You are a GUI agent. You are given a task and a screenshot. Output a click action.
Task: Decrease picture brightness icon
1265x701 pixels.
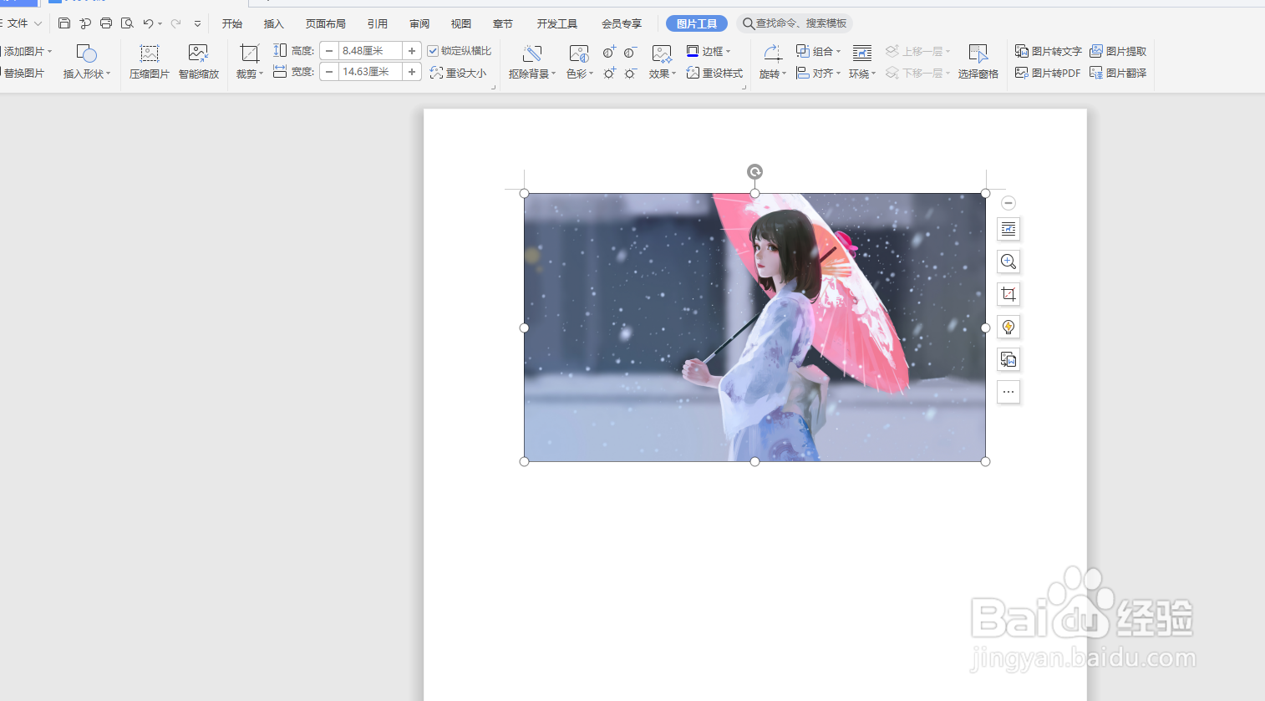click(x=631, y=74)
